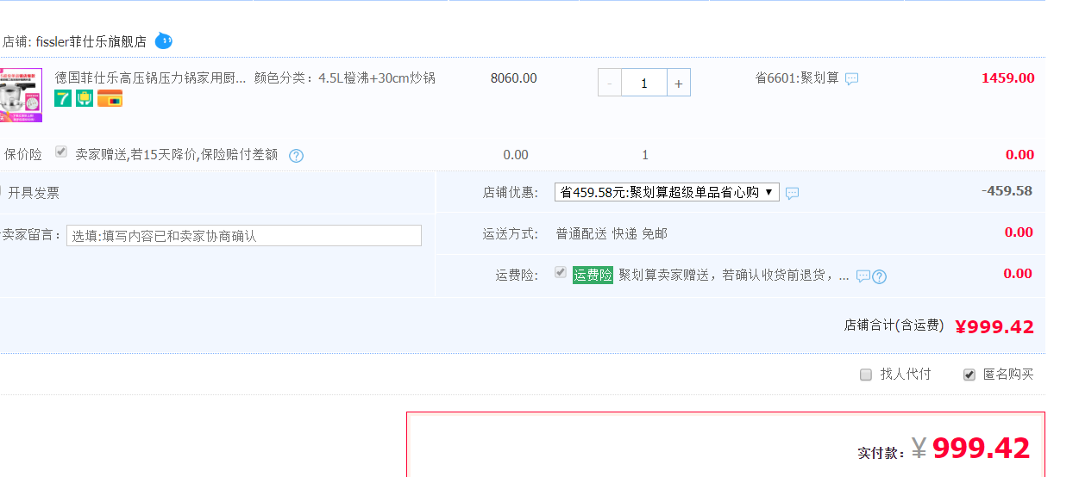Click the help question icon in the 运费险 row
Image resolution: width=1079 pixels, height=477 pixels.
click(879, 276)
